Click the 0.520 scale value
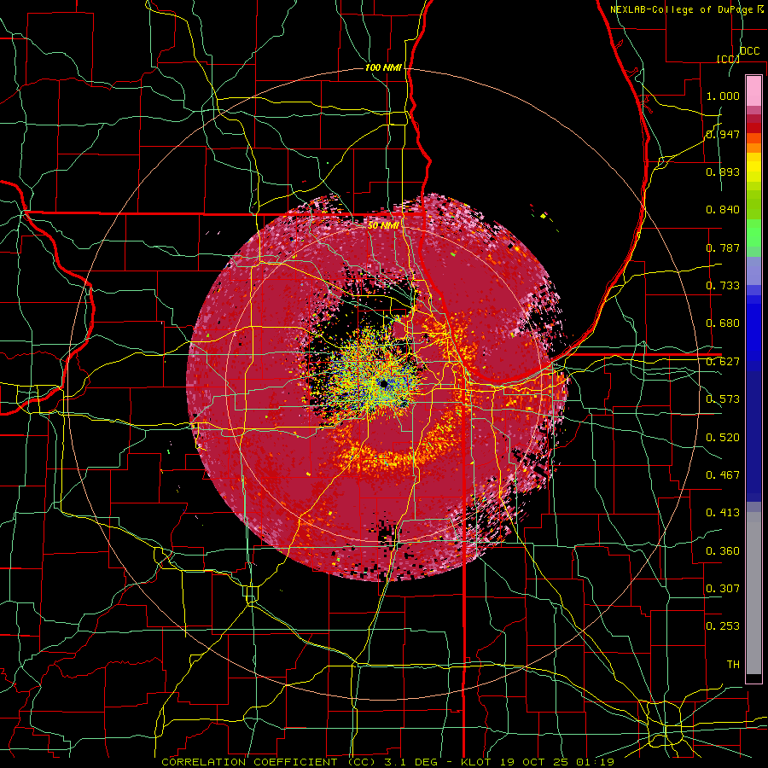This screenshot has width=768, height=768. point(723,438)
